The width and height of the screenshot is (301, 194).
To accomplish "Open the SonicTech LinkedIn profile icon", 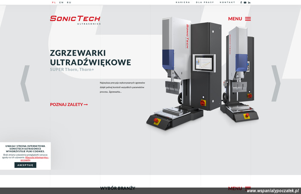I will pyautogui.click(x=249, y=3).
